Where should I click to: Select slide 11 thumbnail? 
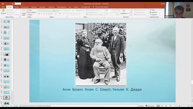[7, 76]
